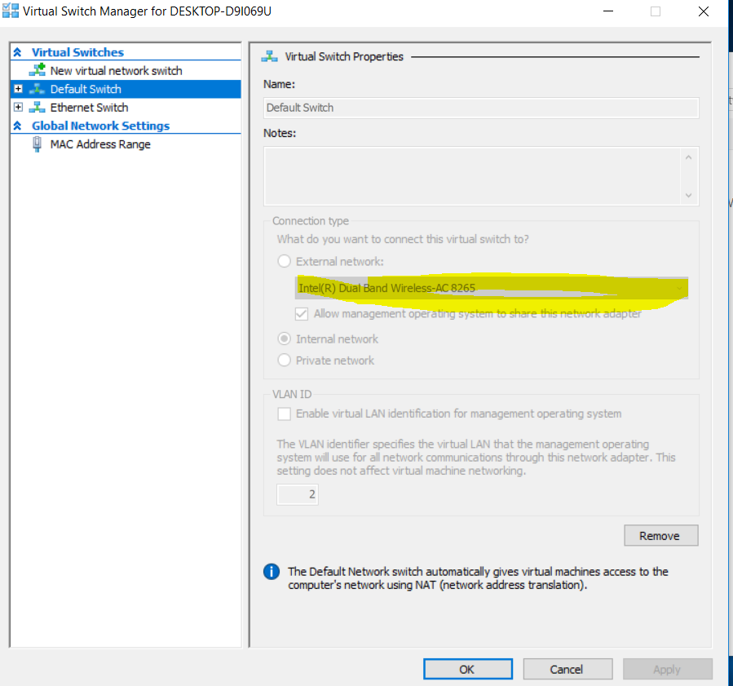The height and width of the screenshot is (686, 733).
Task: Click the Virtual Switch Properties header icon
Action: [269, 56]
